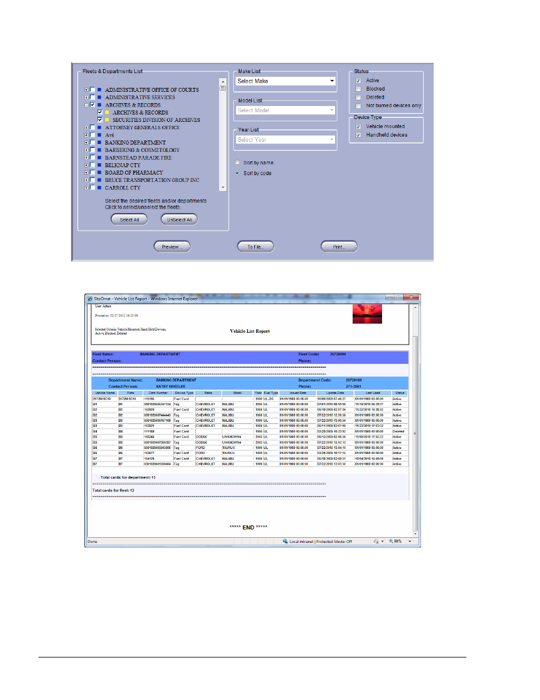Click the Vehicle Name column header
Viewport: 540px width, 700px height.
pos(105,393)
